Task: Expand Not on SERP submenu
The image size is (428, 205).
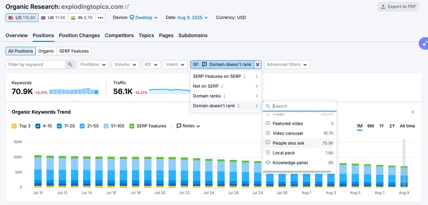Action: point(226,86)
